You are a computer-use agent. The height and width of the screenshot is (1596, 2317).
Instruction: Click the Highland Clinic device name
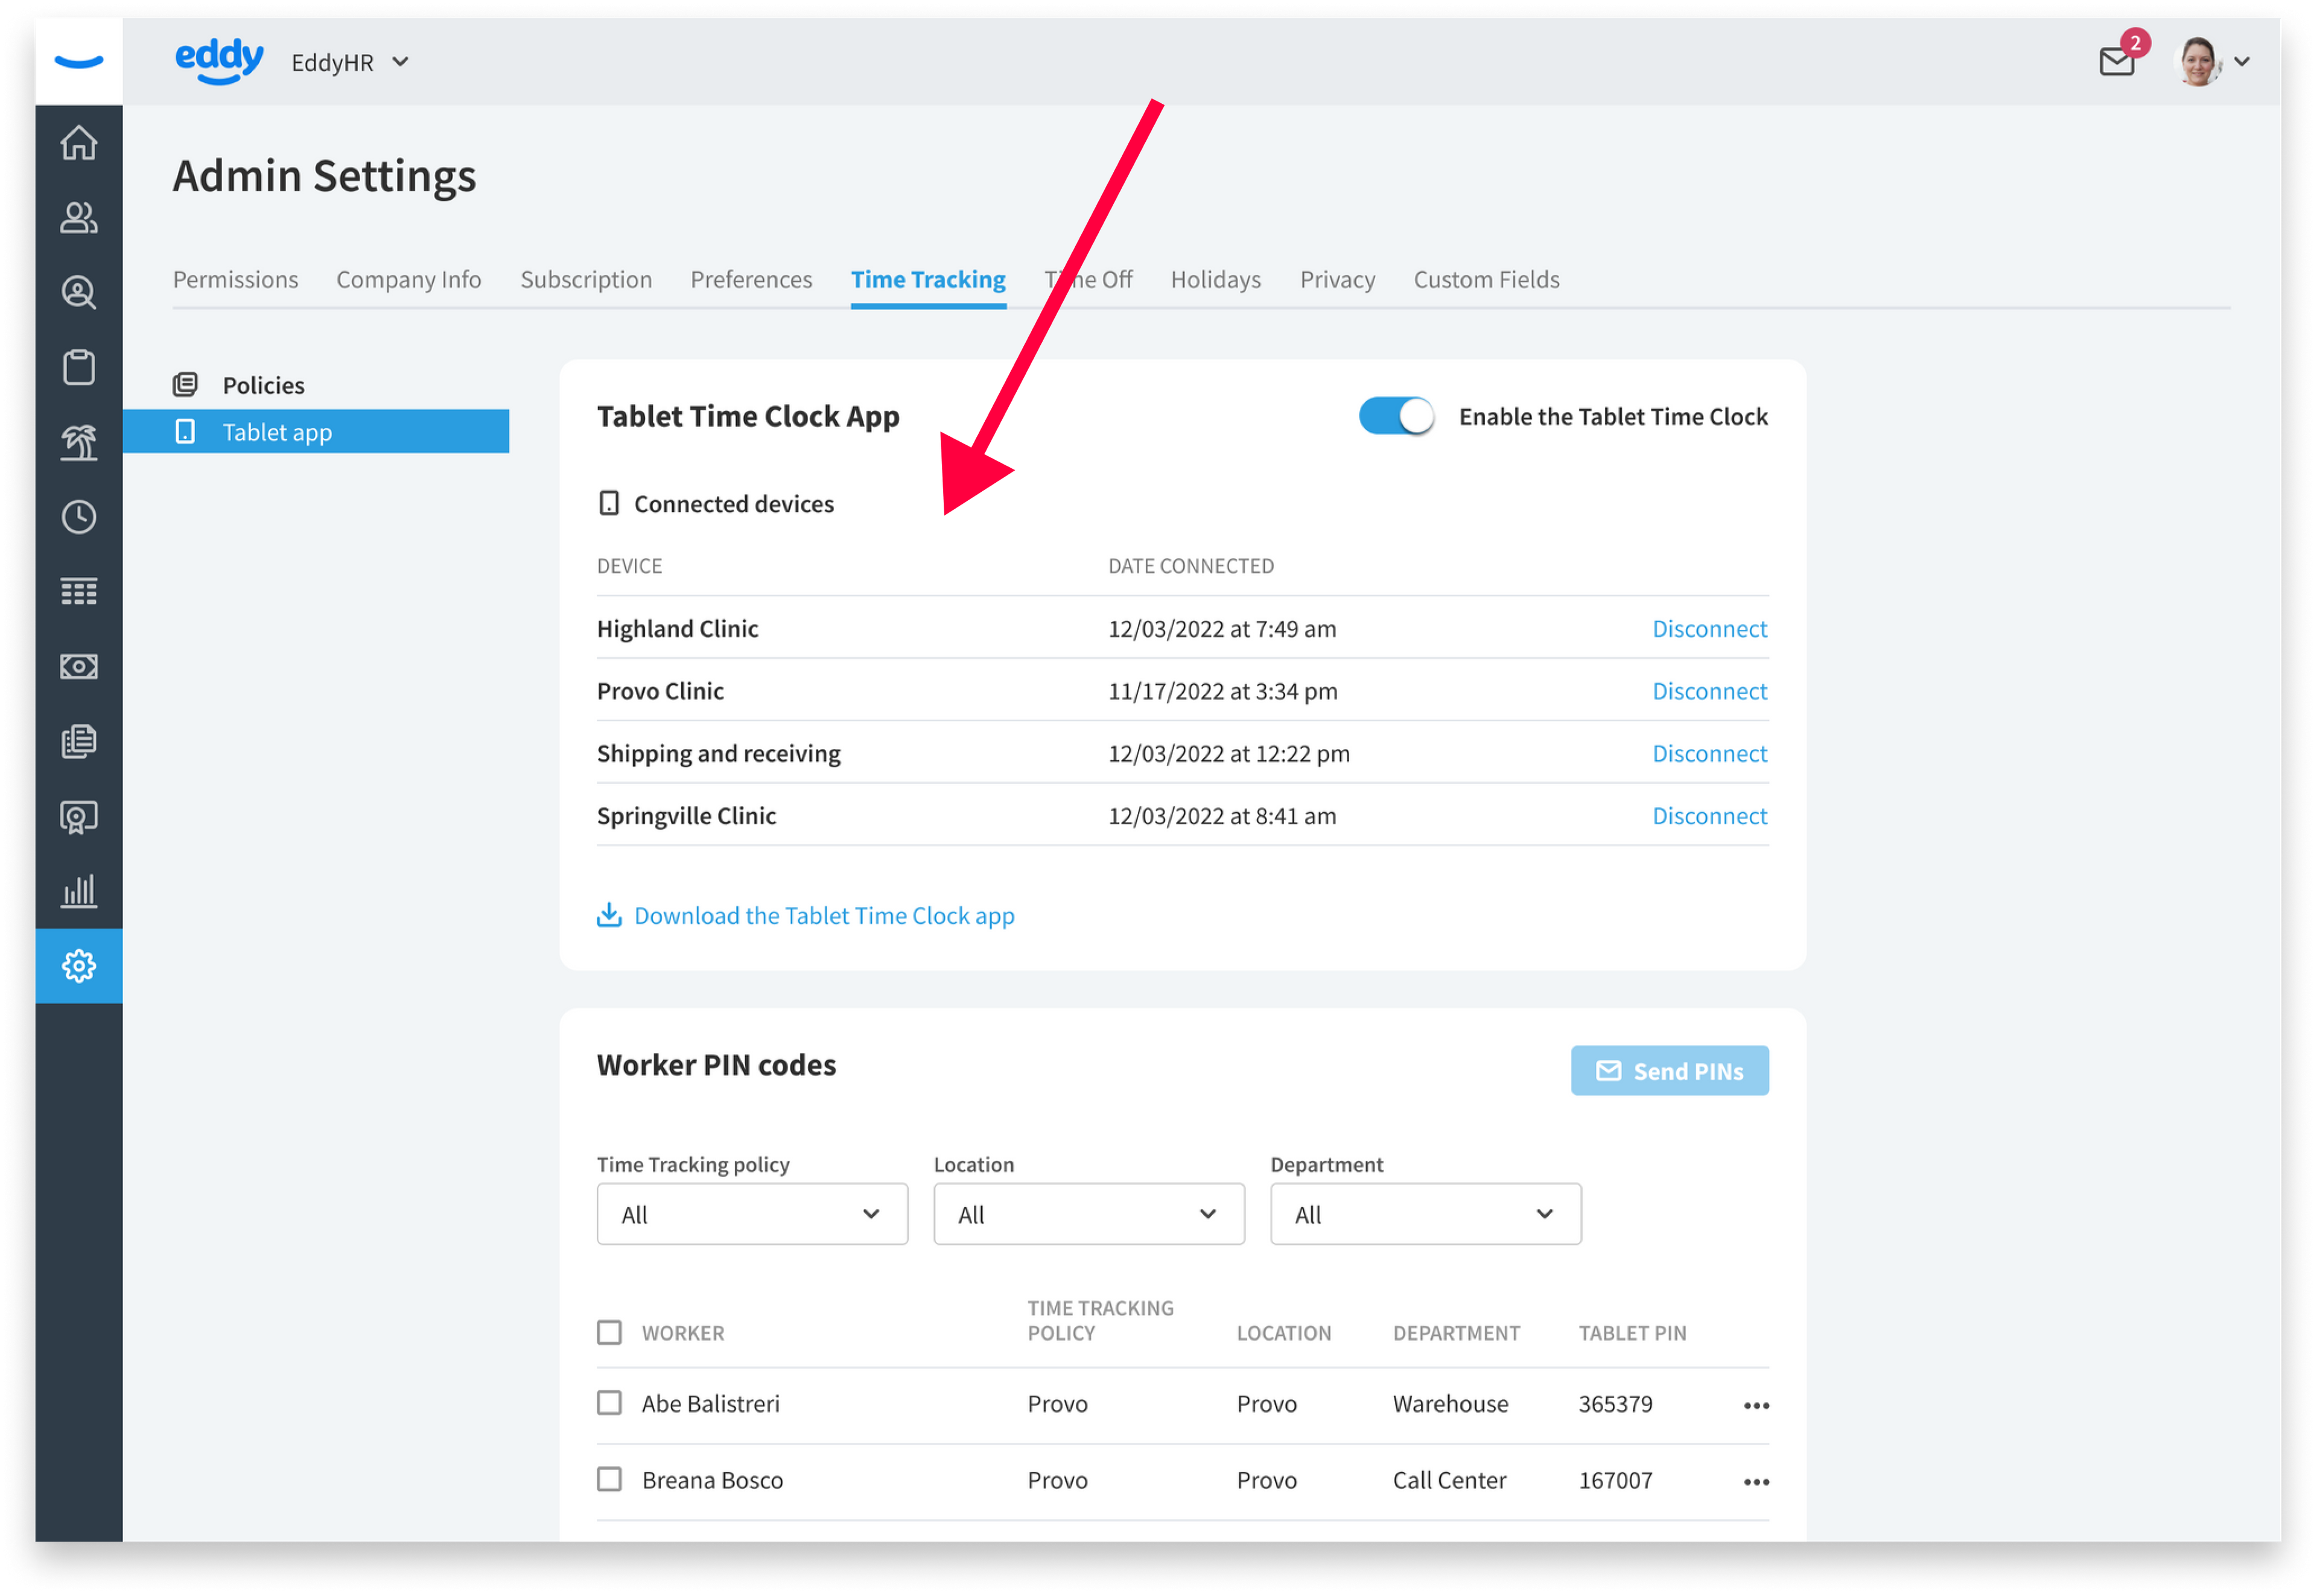click(677, 628)
